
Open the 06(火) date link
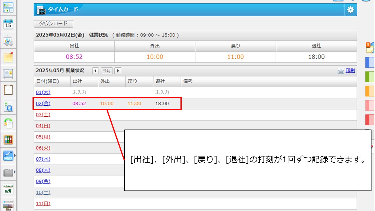click(43, 148)
